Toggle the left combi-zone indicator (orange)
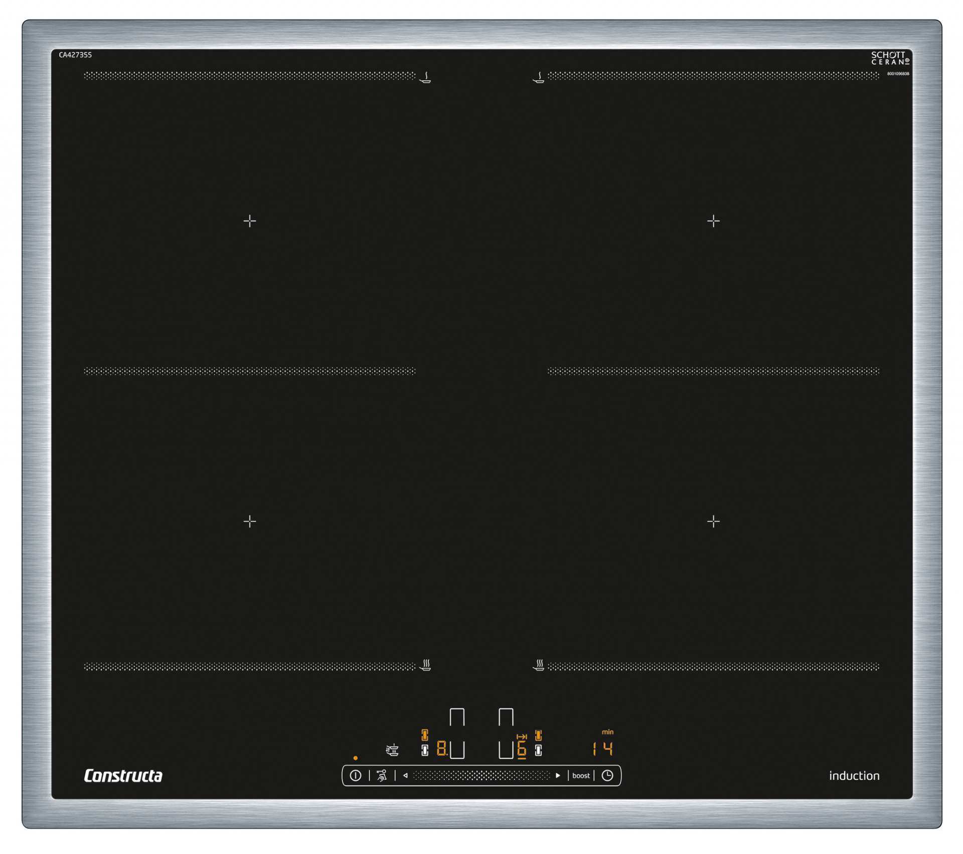The image size is (963, 854). (425, 735)
